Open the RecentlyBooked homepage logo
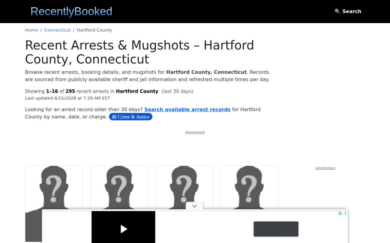Viewport: 390px width, 243px height. pos(71,11)
